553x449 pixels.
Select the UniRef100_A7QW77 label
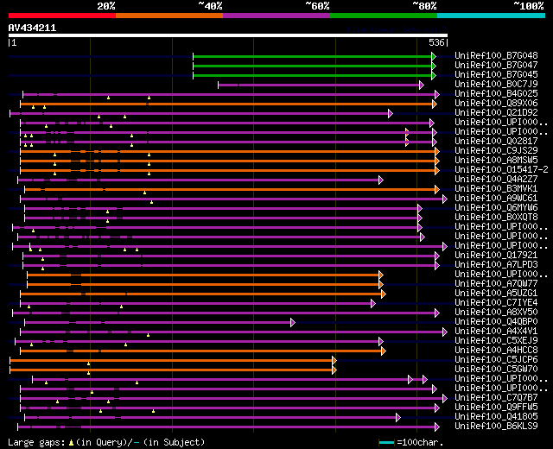pyautogui.click(x=496, y=284)
